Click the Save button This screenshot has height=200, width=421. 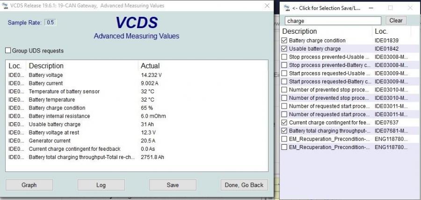(x=173, y=185)
